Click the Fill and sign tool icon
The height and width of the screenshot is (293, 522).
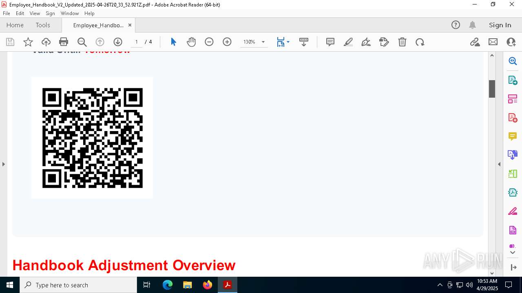coord(384,42)
